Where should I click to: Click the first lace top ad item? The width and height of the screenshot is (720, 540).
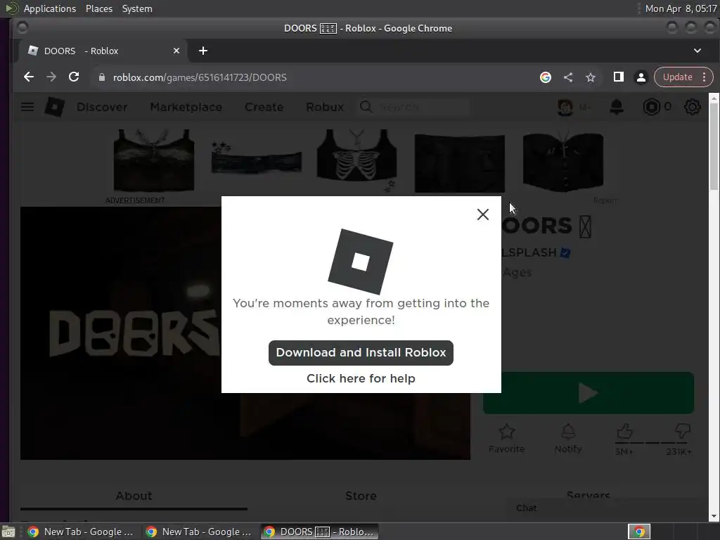pos(154,160)
